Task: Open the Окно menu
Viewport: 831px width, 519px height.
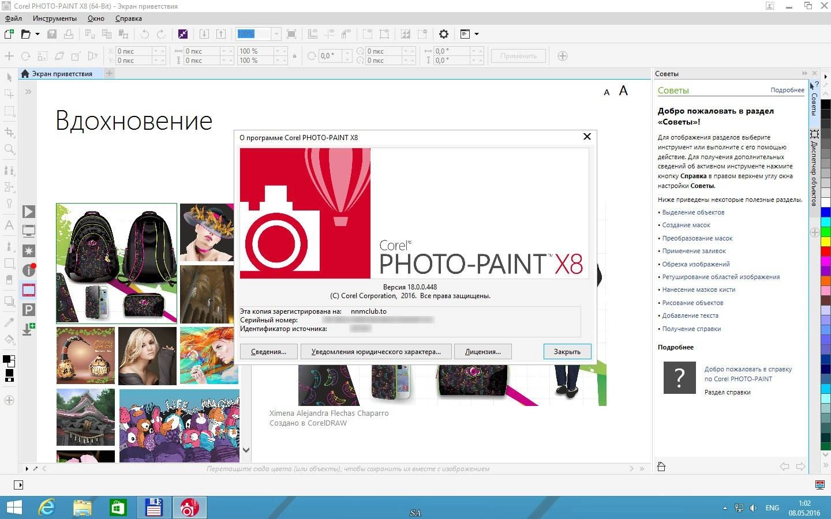Action: coord(96,18)
